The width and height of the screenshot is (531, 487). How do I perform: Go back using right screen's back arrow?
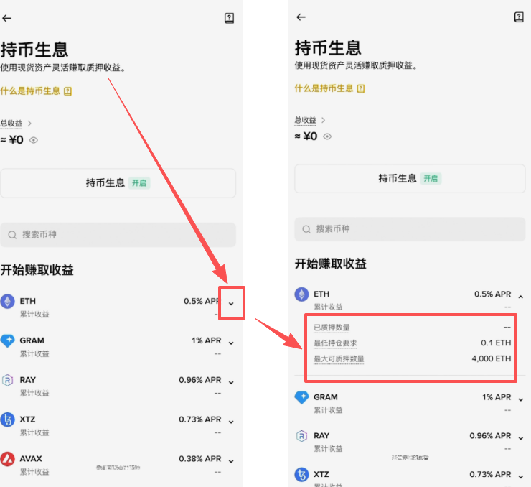click(x=301, y=17)
